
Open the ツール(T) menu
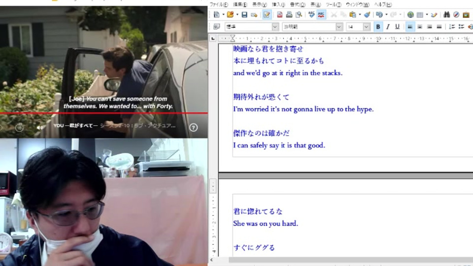[334, 4]
